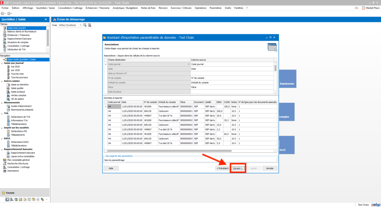381x207 pixels.
Task: Open the Affichage menu
Action: (28, 8)
